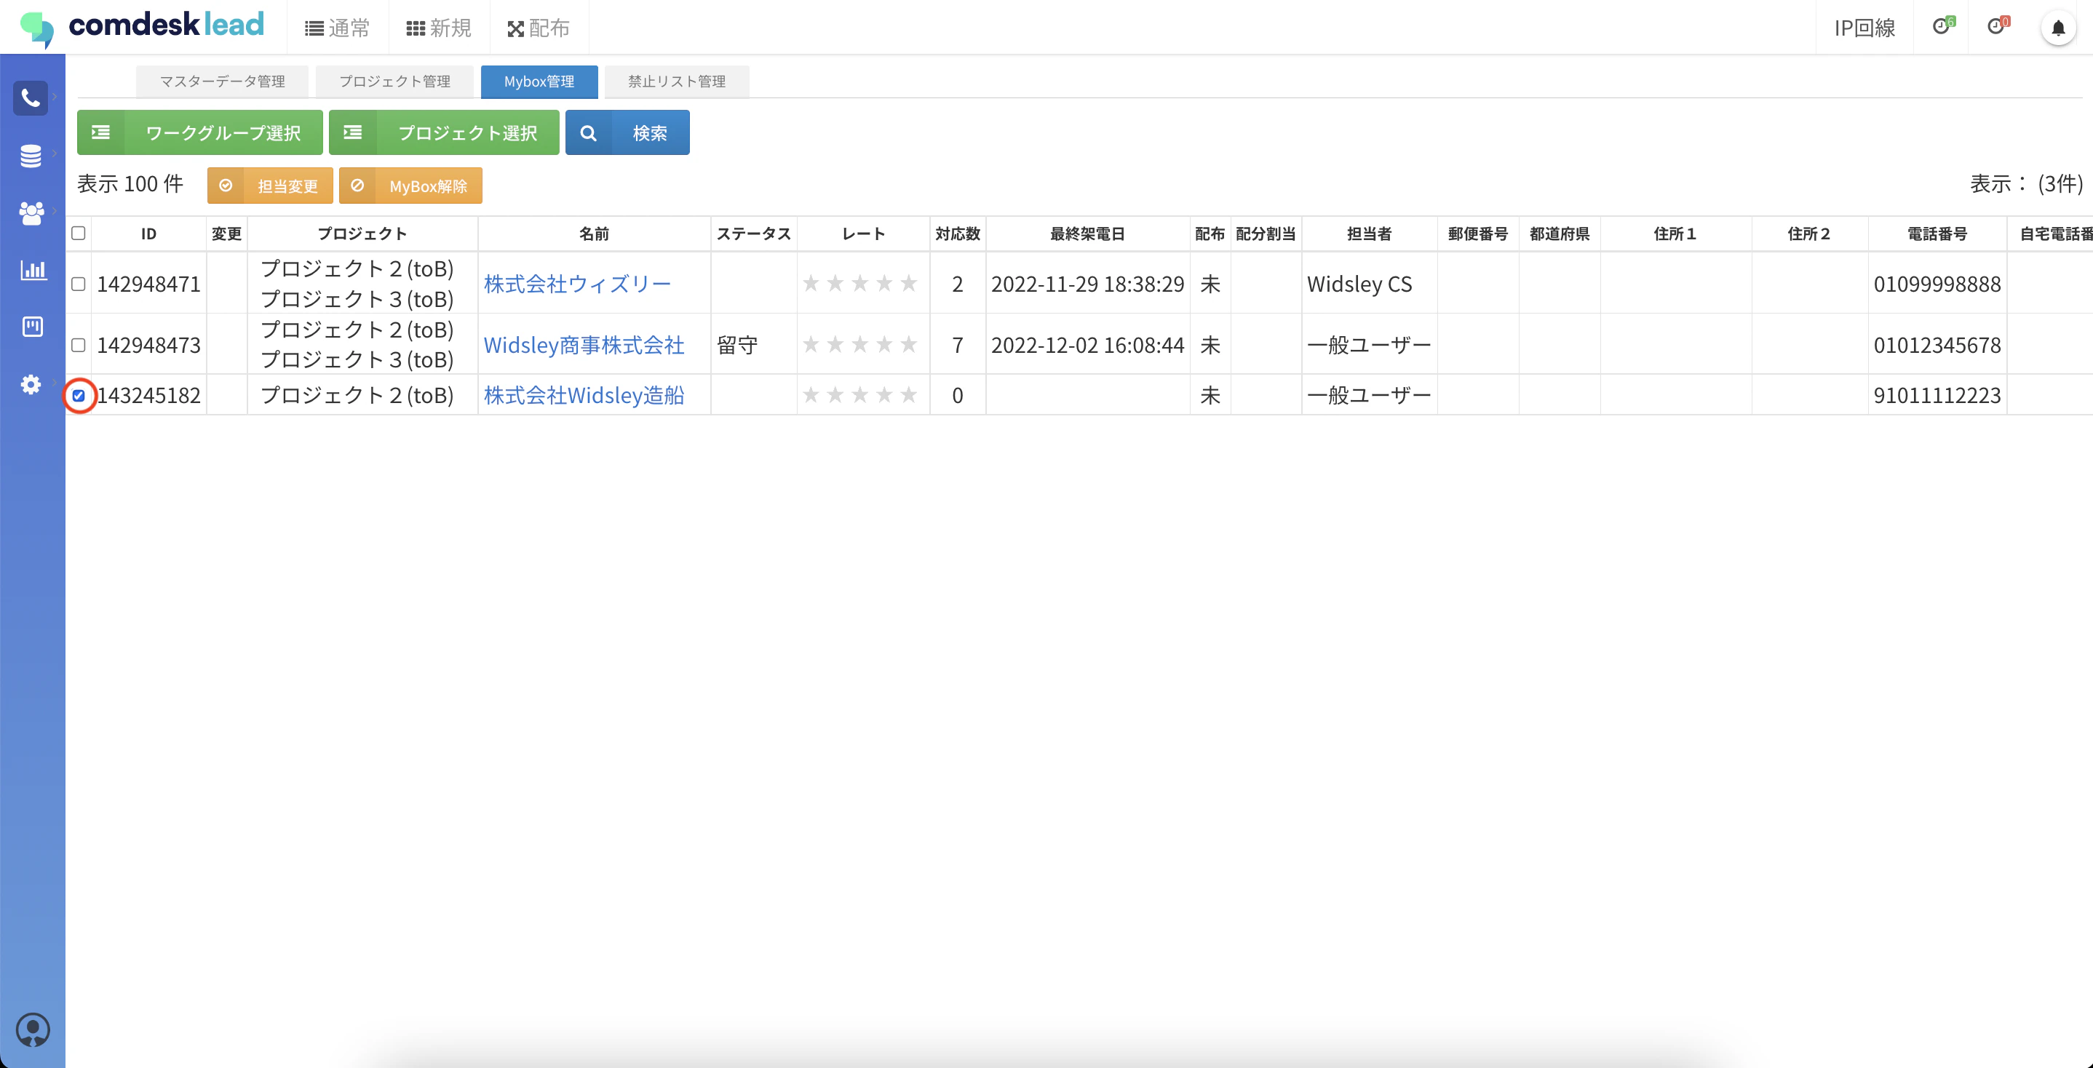
Task: Click the 郵便番号 column header
Action: (1479, 234)
